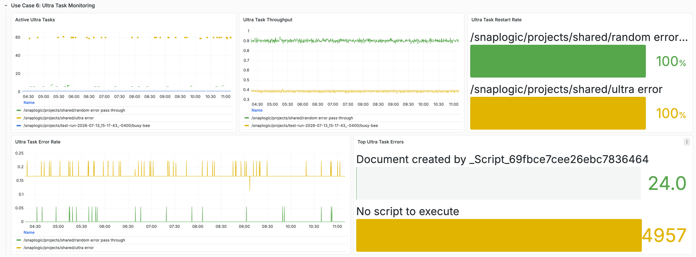696x257 pixels.
Task: Toggle random error pass through series in Throughput legend
Action: click(x=302, y=118)
